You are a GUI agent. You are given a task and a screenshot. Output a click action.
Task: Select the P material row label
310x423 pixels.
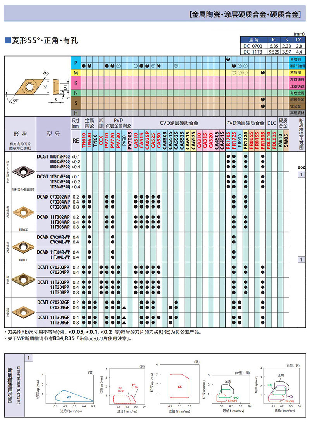(x=76, y=63)
